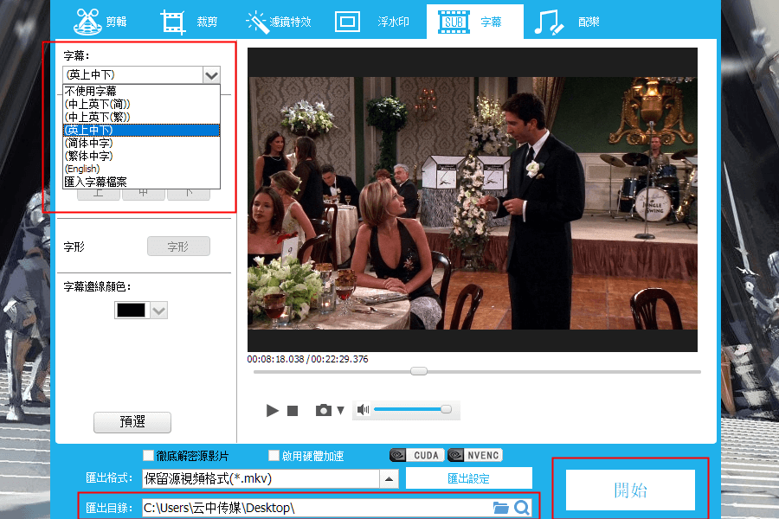This screenshot has height=519, width=779.
Task: Choose 简体中字 subtitle option
Action: coord(141,143)
